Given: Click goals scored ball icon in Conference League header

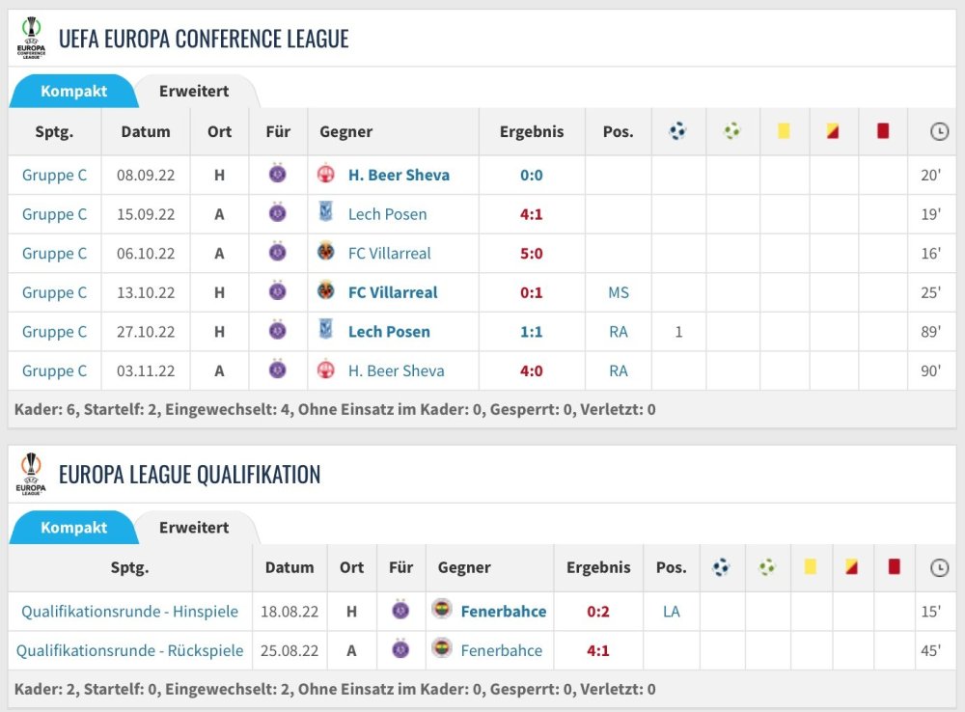Looking at the screenshot, I should click(677, 131).
